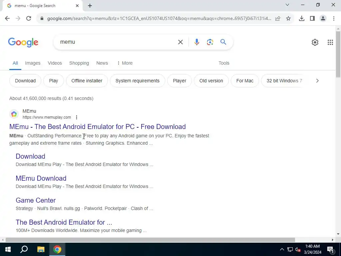The width and height of the screenshot is (341, 256).
Task: Click the Offline installer chip
Action: click(x=87, y=81)
